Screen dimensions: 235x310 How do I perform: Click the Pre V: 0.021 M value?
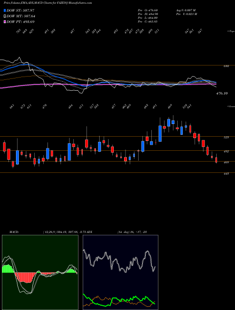click(186, 14)
